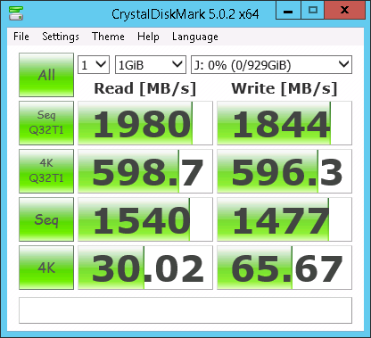Close the CrystalDiskMark window
This screenshot has width=371, height=338.
coord(344,11)
